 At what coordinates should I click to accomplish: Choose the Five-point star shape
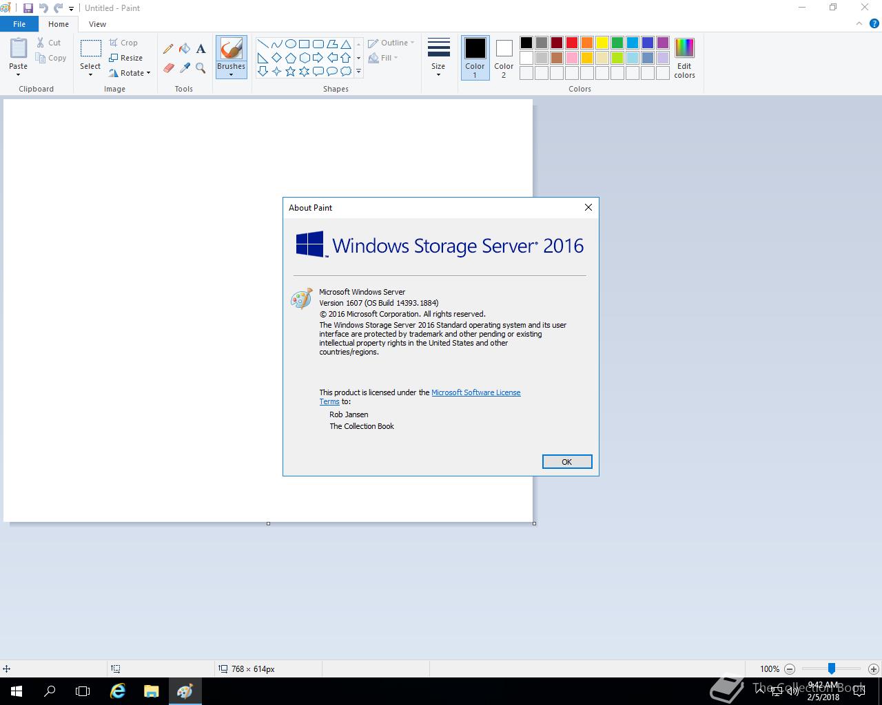[x=290, y=72]
